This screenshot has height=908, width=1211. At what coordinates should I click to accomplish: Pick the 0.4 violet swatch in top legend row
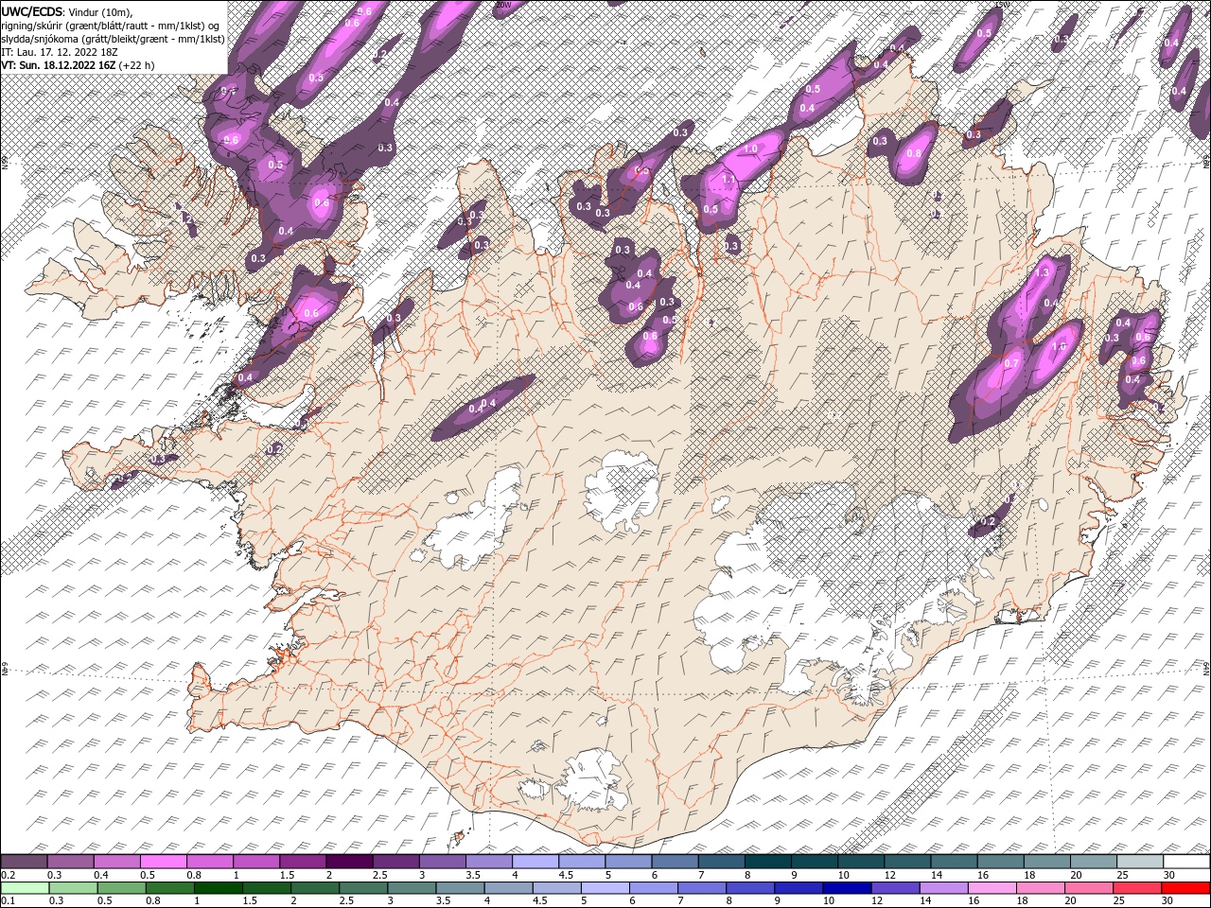(x=117, y=862)
